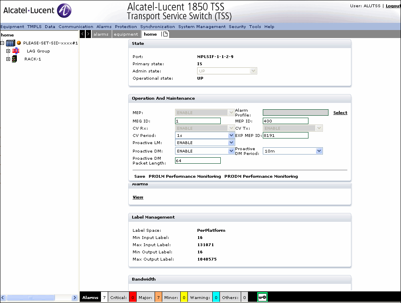Screen dimensions: 401x303
Task: Select LAG Group tree item
Action: click(x=38, y=51)
